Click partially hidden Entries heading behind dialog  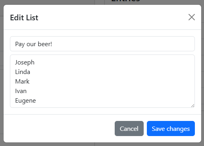click(x=125, y=1)
